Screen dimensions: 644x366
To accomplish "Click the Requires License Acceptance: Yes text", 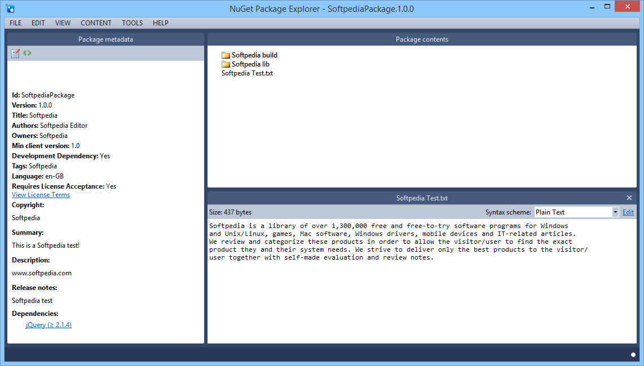I will point(64,186).
